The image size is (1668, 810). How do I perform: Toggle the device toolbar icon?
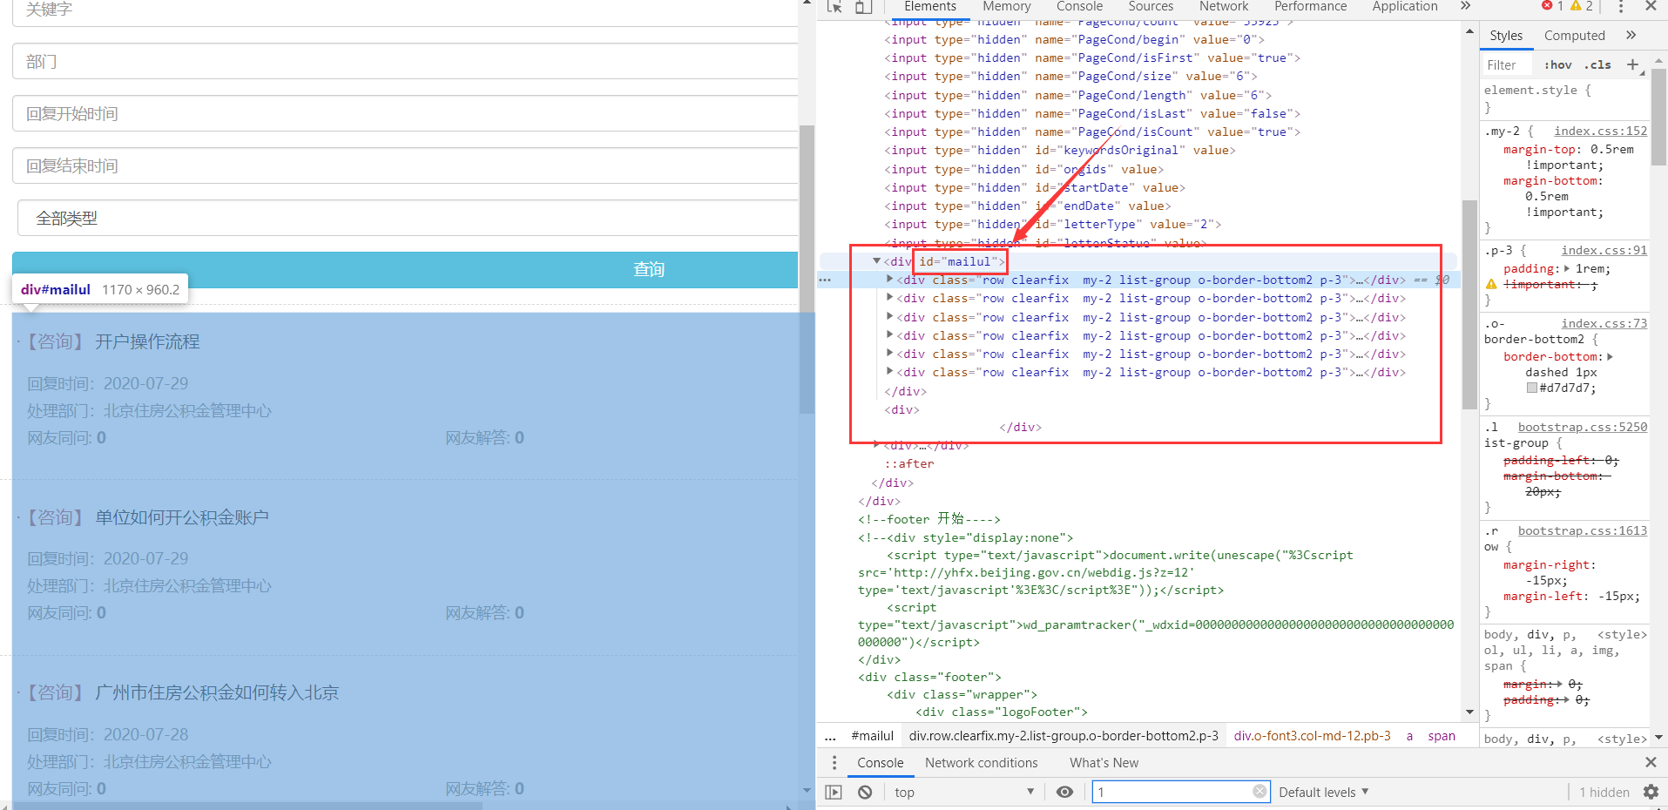coord(863,7)
